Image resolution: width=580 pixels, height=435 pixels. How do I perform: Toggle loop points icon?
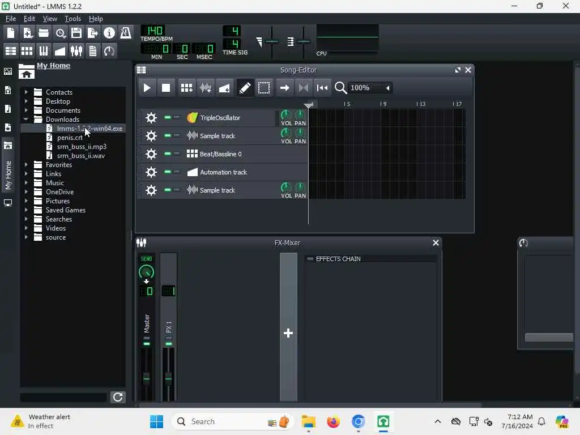(304, 88)
